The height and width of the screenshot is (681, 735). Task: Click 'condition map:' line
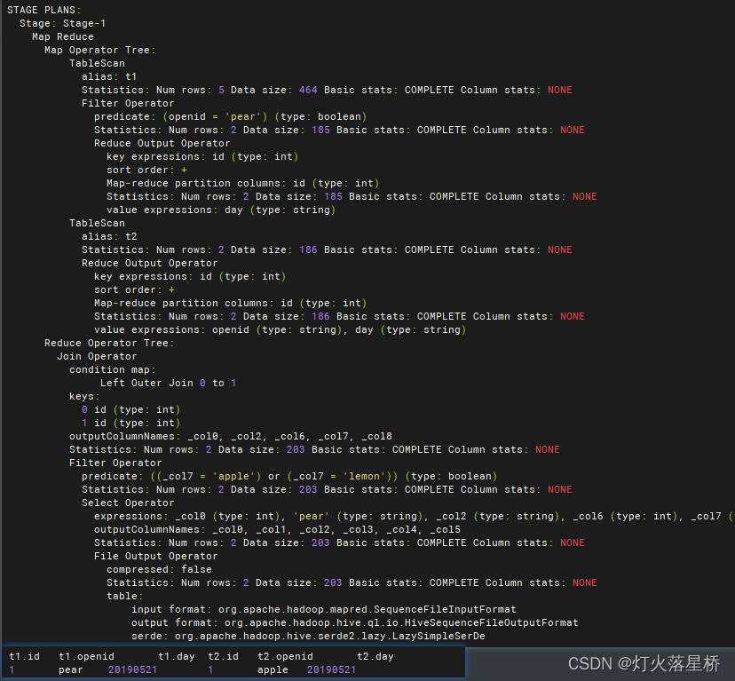coord(113,369)
